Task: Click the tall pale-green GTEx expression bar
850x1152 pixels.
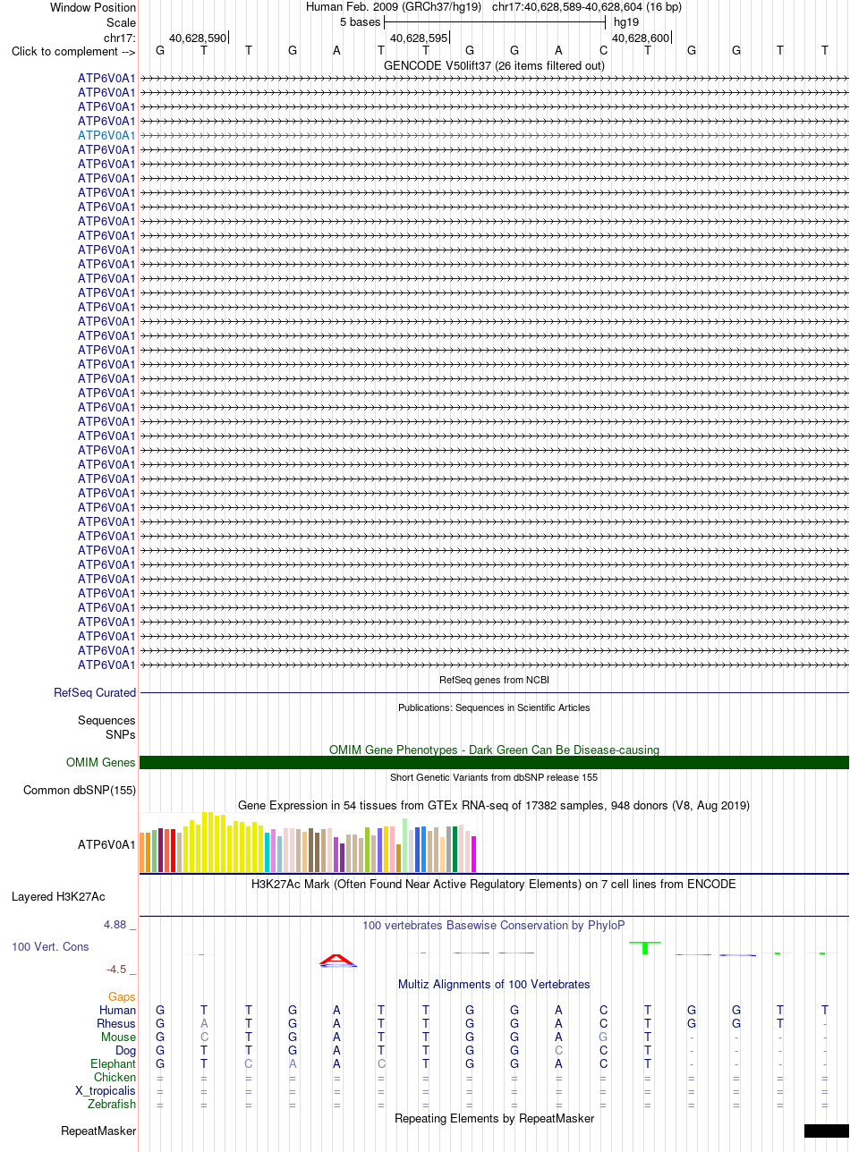Action: 405,845
